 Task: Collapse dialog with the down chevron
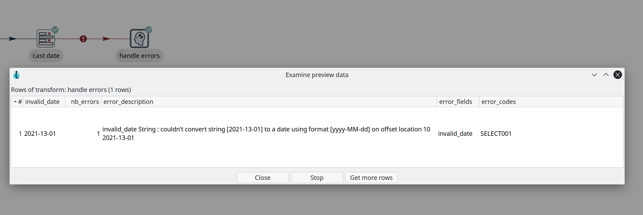coord(594,75)
